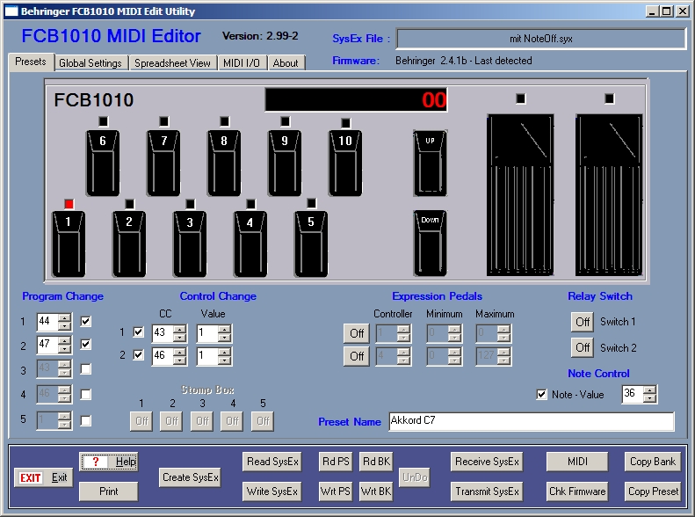The width and height of the screenshot is (695, 517).
Task: Decrease Program Change 2 value 47
Action: 65,349
